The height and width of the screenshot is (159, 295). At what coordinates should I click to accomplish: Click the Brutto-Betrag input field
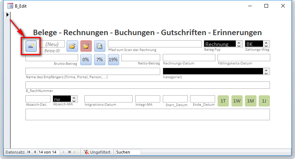pos(52,58)
